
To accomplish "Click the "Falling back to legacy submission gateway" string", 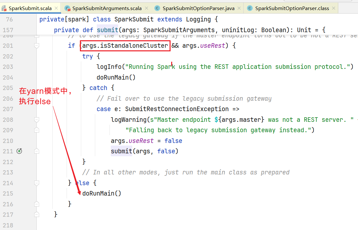I will [x=218, y=130].
